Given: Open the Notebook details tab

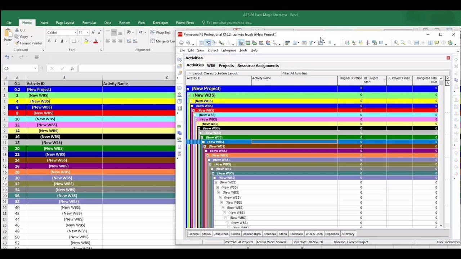Looking at the screenshot, I should click(270, 234).
